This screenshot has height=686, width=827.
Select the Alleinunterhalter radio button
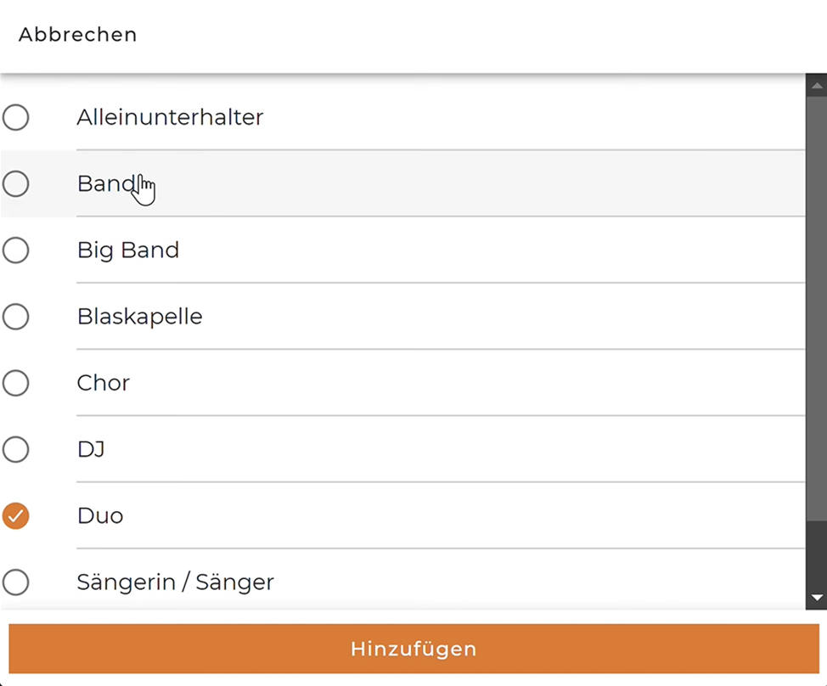click(16, 117)
